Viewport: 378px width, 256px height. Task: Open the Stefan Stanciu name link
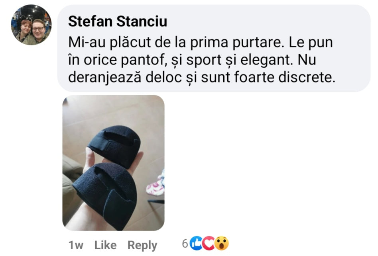[x=118, y=21]
